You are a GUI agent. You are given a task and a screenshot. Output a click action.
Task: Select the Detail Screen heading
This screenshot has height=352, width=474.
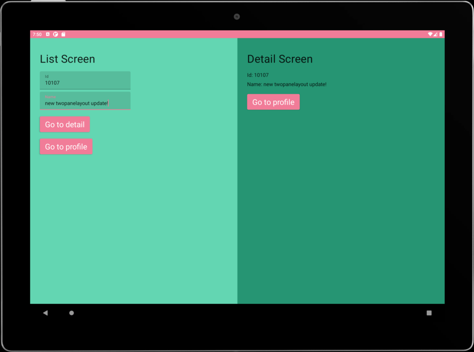click(x=280, y=59)
